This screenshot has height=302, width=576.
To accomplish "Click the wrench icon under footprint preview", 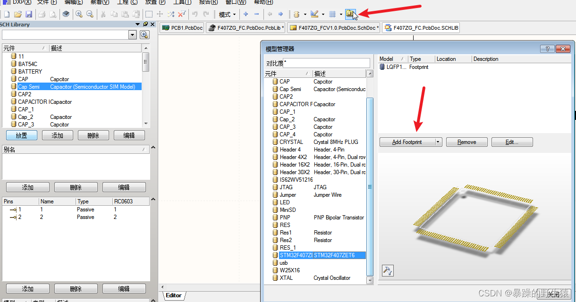I will [387, 270].
